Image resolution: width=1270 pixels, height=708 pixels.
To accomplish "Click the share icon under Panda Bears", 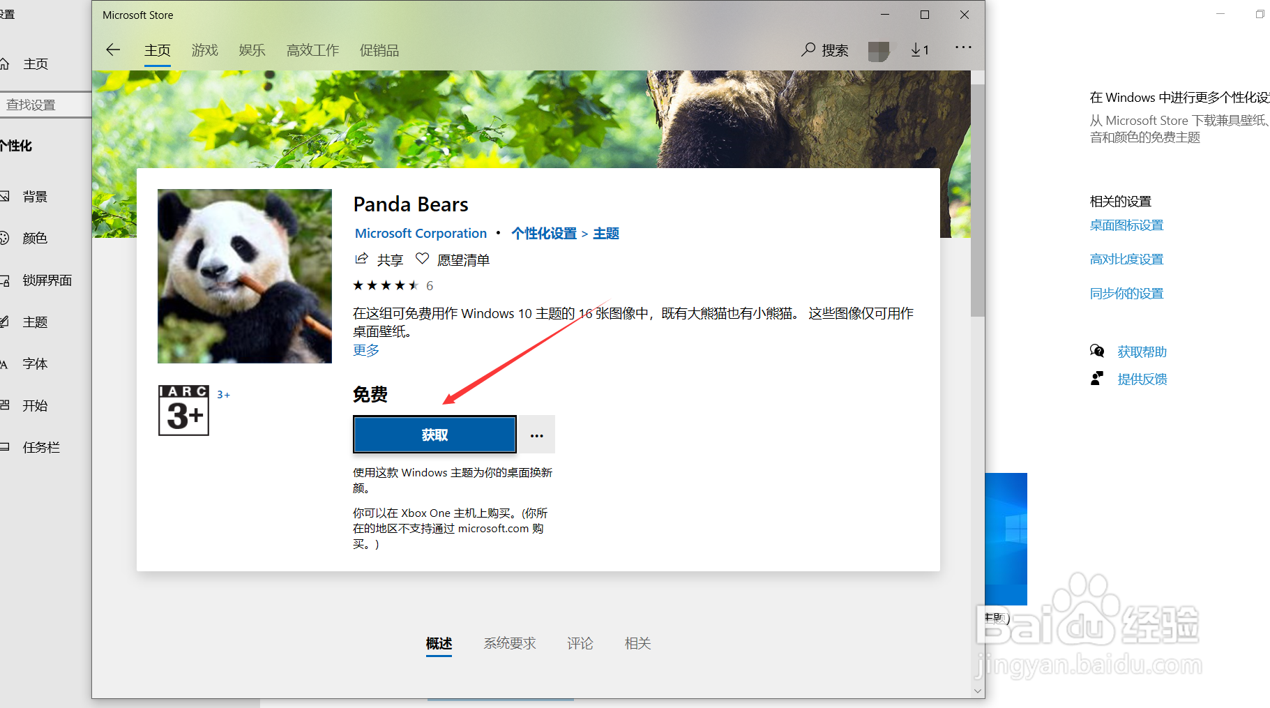I will (361, 259).
